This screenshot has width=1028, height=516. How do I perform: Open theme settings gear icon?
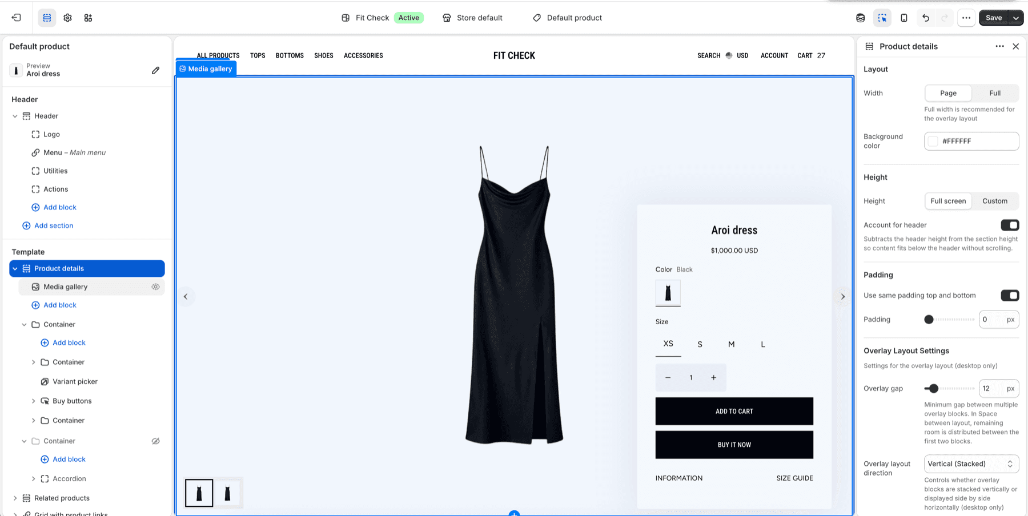[67, 18]
